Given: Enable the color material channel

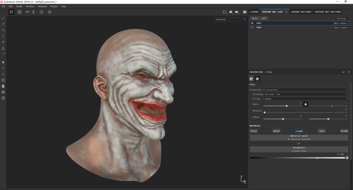Looking at the screenshot, I should point(254,131).
